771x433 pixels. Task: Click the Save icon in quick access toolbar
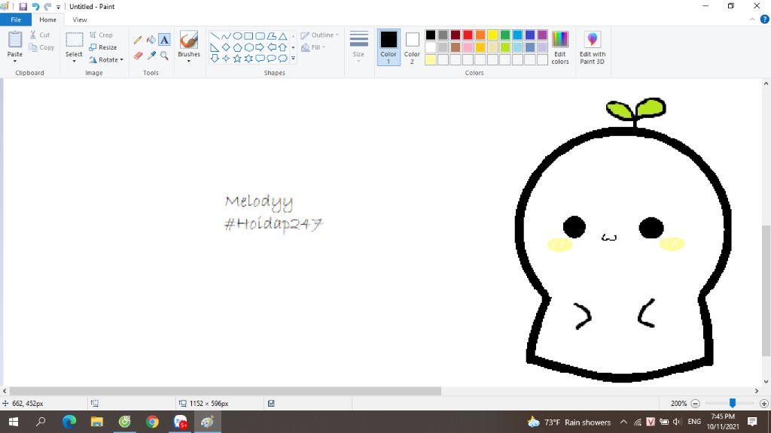click(x=23, y=6)
